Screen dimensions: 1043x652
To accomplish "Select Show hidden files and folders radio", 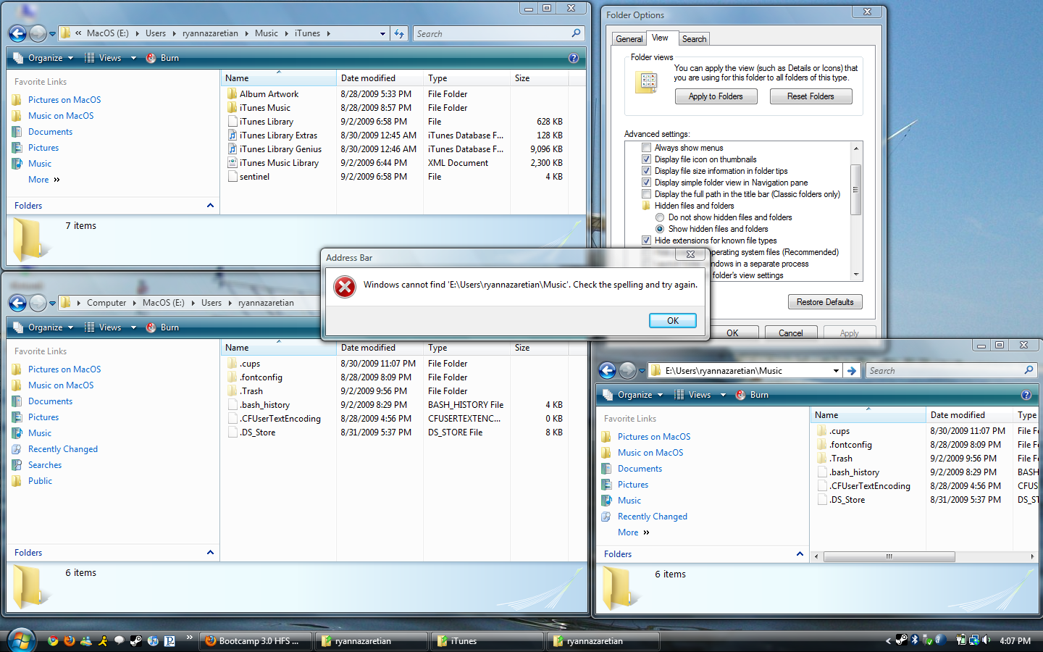I will (x=660, y=229).
